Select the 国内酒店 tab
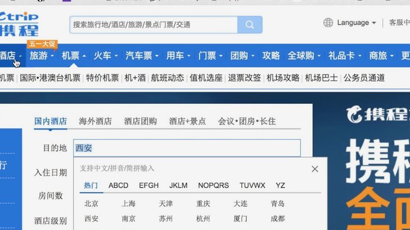 coord(50,121)
